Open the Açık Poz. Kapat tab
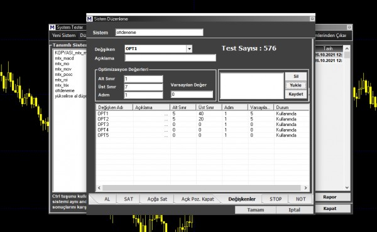This screenshot has height=232, width=377. coord(198,199)
